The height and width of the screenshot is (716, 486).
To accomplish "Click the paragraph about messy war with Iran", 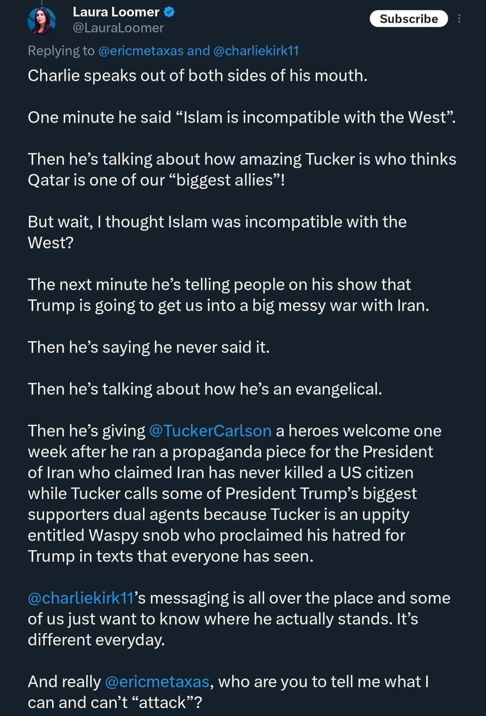I will [228, 294].
